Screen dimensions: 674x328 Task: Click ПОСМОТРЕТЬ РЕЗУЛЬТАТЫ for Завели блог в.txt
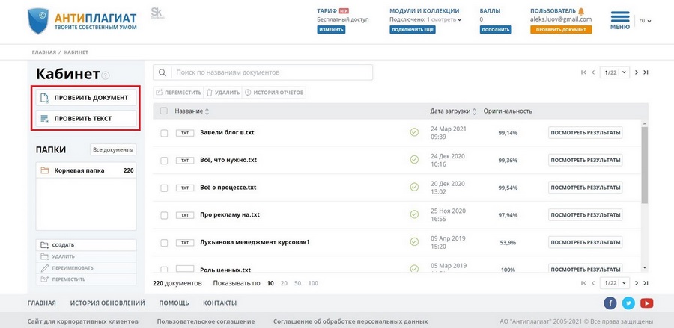pos(586,133)
